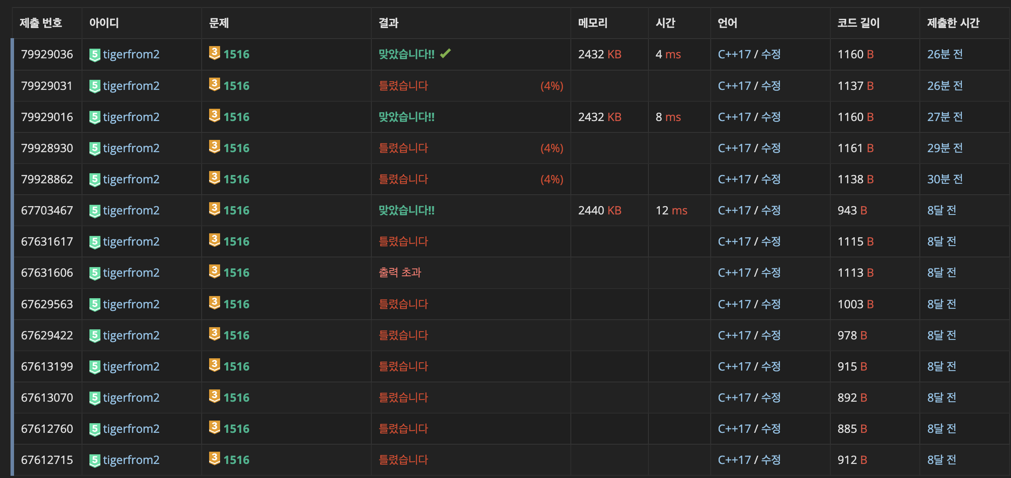
Task: Click the 26분 전 timestamp in row 79929031
Action: [945, 86]
